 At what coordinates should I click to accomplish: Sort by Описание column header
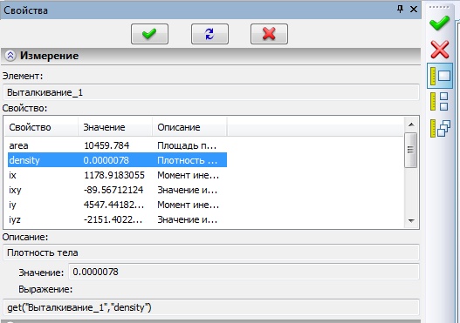(x=189, y=127)
